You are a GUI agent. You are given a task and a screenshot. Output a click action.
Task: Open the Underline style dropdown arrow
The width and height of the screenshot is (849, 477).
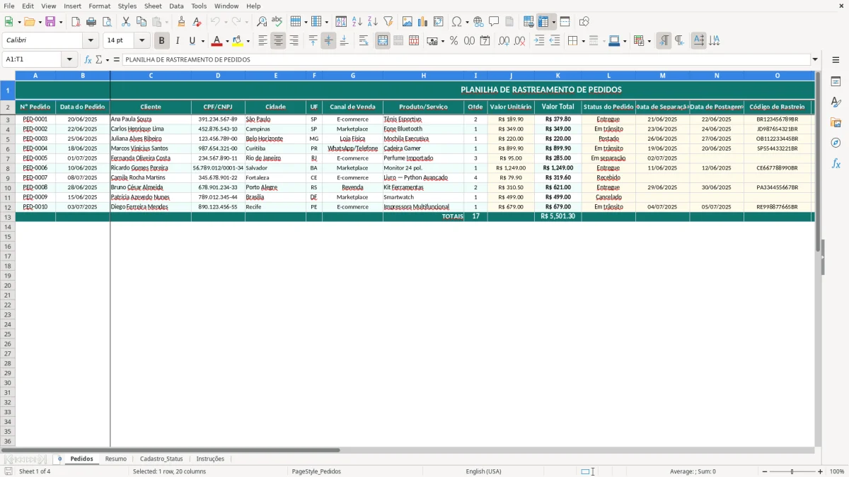(x=202, y=41)
